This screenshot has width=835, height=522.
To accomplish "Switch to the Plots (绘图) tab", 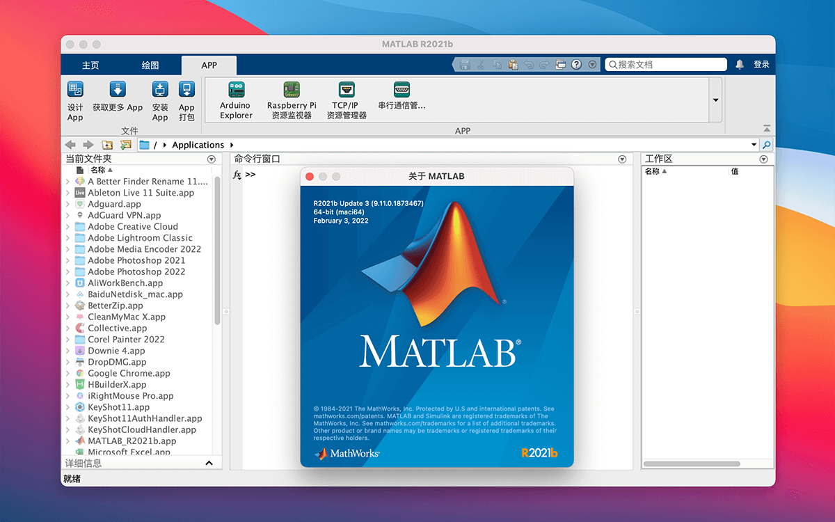I will point(150,65).
